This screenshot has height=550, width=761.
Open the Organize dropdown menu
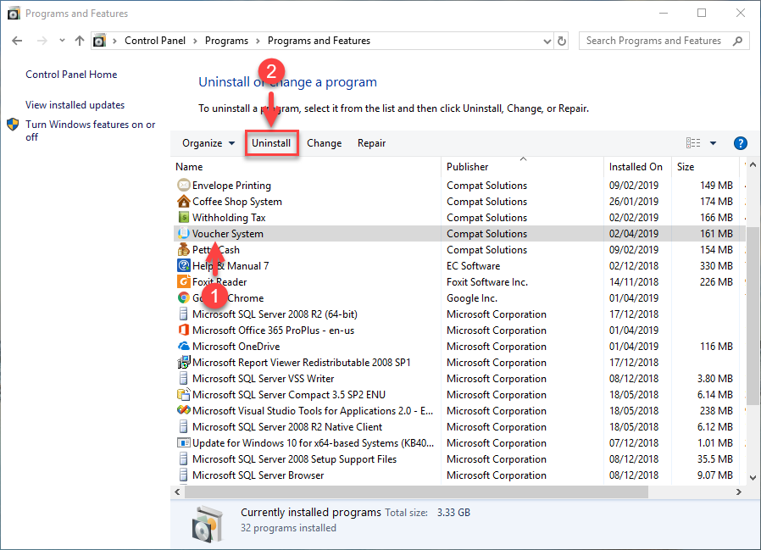208,143
